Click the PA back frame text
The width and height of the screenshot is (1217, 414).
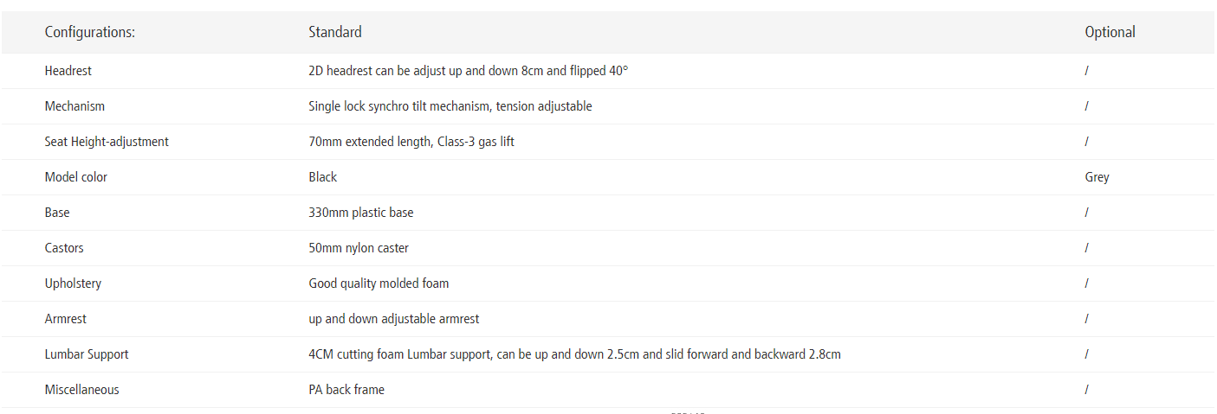346,390
